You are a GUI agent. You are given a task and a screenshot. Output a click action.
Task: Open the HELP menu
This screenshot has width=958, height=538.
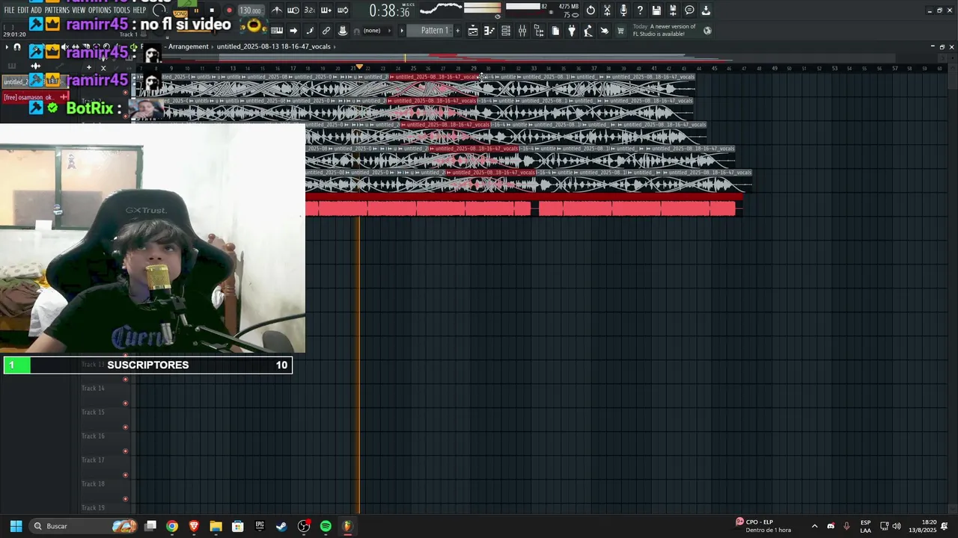click(139, 10)
